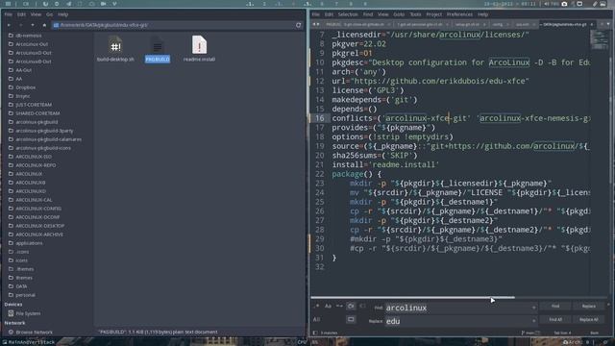This screenshot has height=346, width=615.
Task: Click the Replace button
Action: pos(589,306)
